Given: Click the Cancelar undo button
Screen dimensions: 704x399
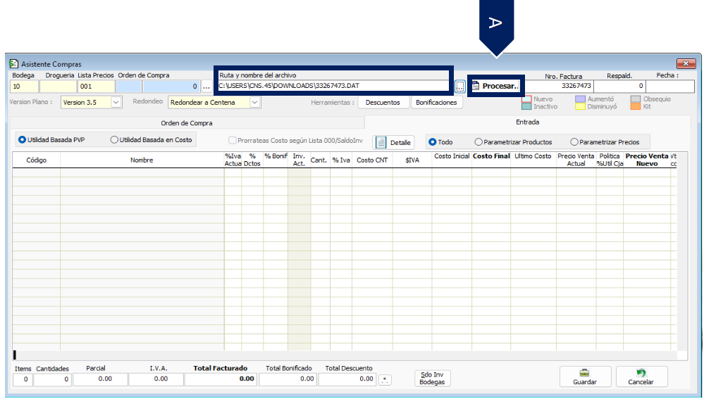Looking at the screenshot, I should click(x=641, y=376).
